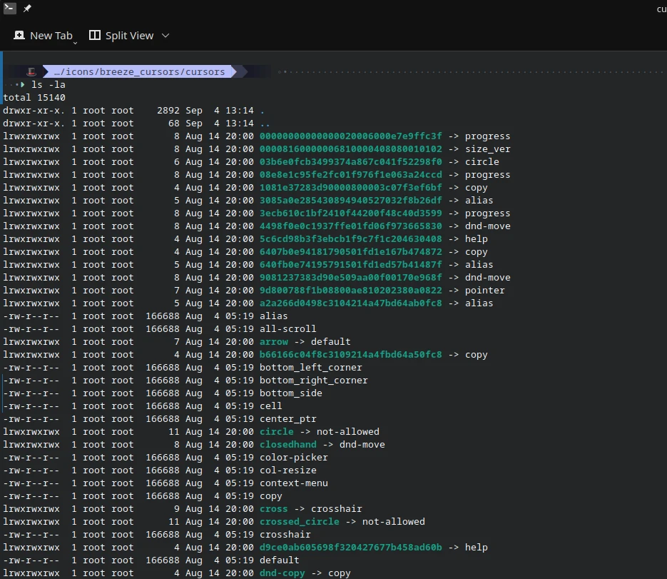Click the hat icon in the prompt
This screenshot has height=579, width=667.
[31, 71]
